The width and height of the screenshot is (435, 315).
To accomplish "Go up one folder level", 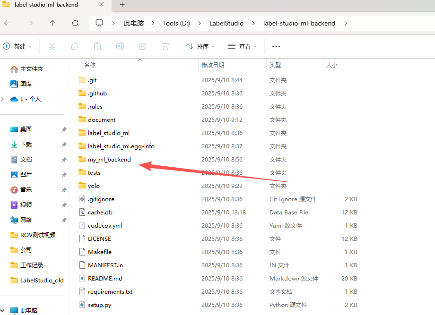I will (52, 23).
